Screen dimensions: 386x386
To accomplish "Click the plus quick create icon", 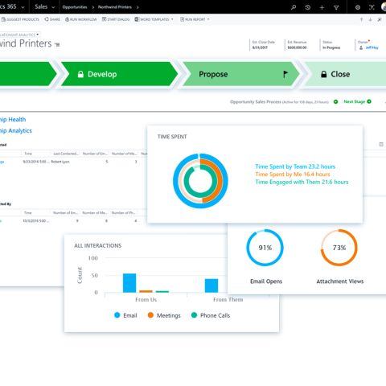I will coord(322,7).
